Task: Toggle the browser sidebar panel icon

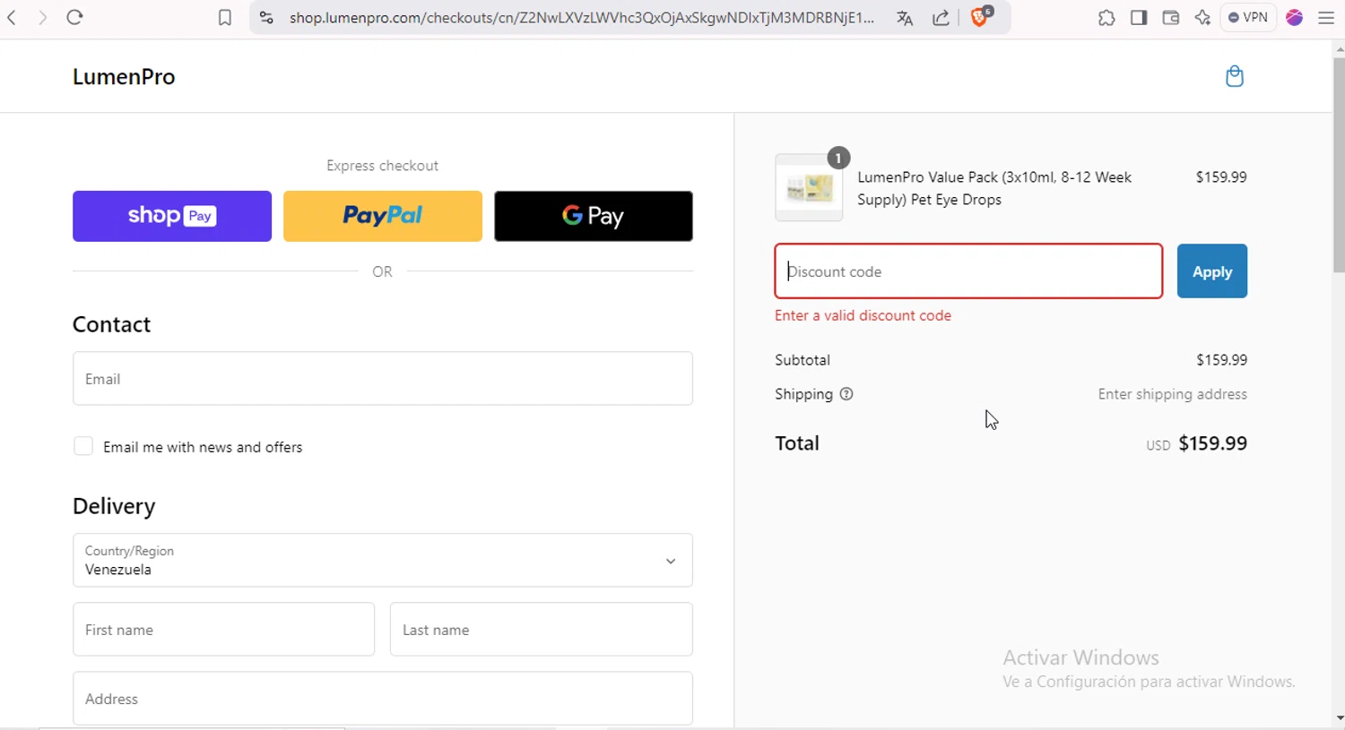Action: pos(1139,18)
